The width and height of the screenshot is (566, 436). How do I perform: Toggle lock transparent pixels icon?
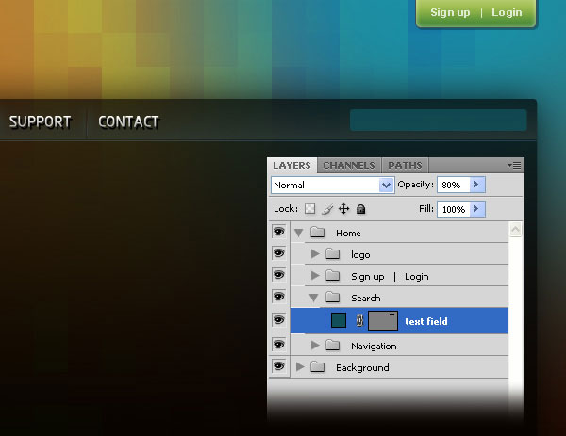point(309,209)
